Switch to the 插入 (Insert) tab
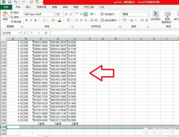Screen dimensions: 179x137 coord(28,7)
